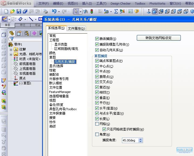
Task: Select the arrow pointer tool
Action: (x=76, y=12)
